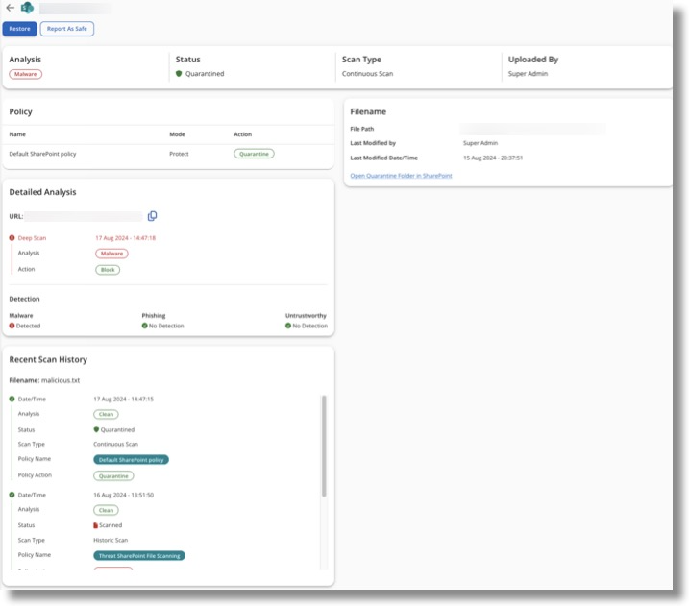The image size is (689, 606).
Task: Click the SharePoint app icon in header
Action: pos(27,8)
